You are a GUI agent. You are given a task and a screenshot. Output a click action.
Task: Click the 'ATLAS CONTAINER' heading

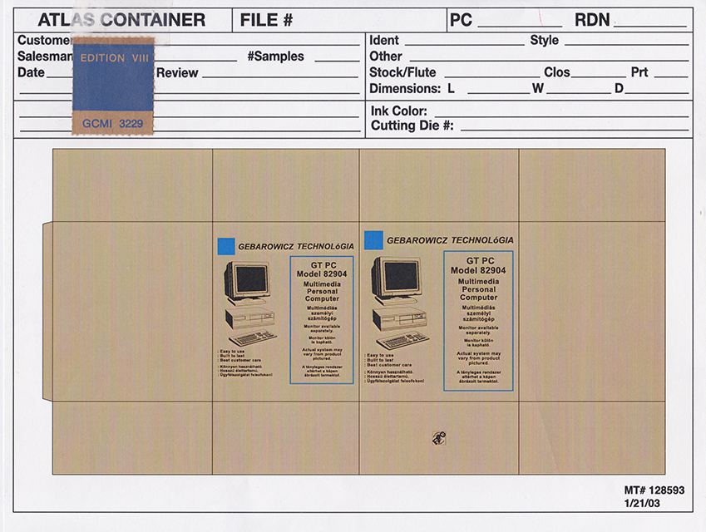[121, 20]
